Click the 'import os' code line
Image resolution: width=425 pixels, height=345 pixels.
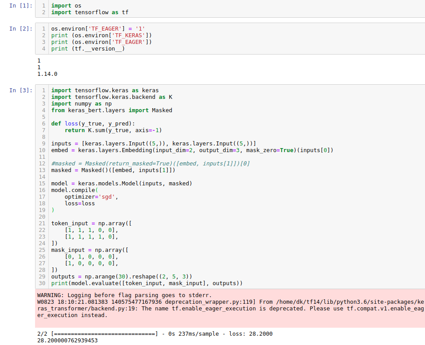[66, 6]
